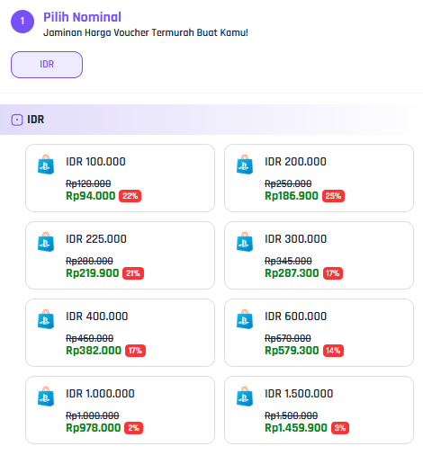Click the strikethrough Rp345.000 price
This screenshot has height=455, width=423.
click(x=288, y=261)
